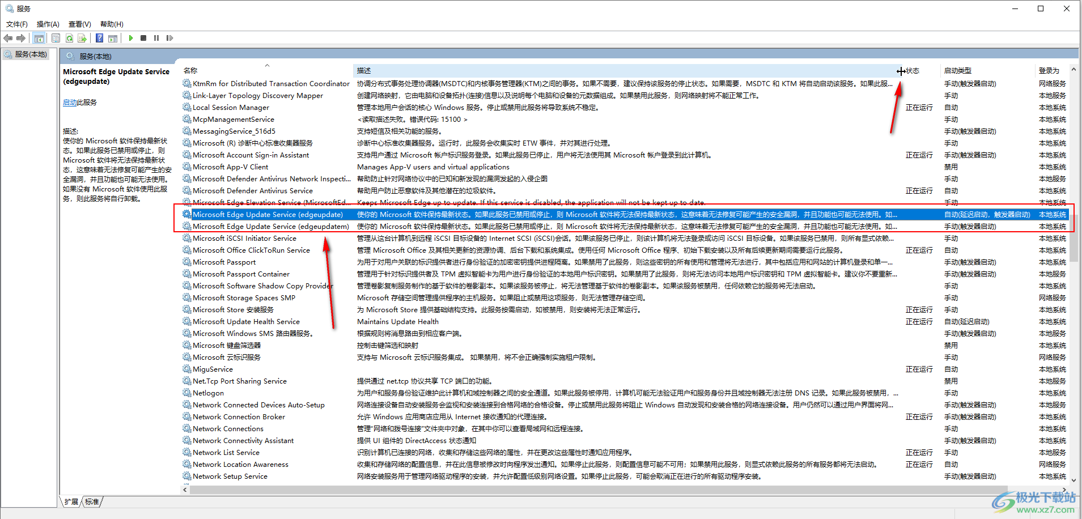
Task: Click the Export List toolbar icon
Action: click(x=82, y=38)
